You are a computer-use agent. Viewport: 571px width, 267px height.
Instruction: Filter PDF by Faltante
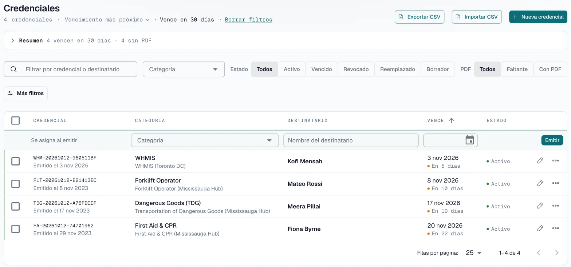[517, 69]
